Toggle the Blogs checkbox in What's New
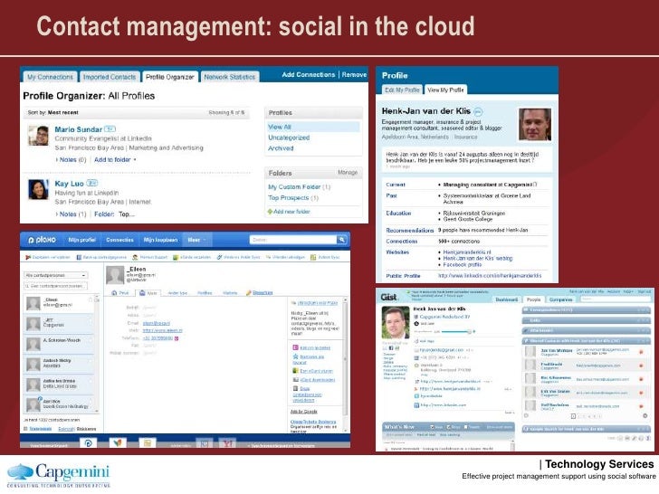 click(x=448, y=427)
